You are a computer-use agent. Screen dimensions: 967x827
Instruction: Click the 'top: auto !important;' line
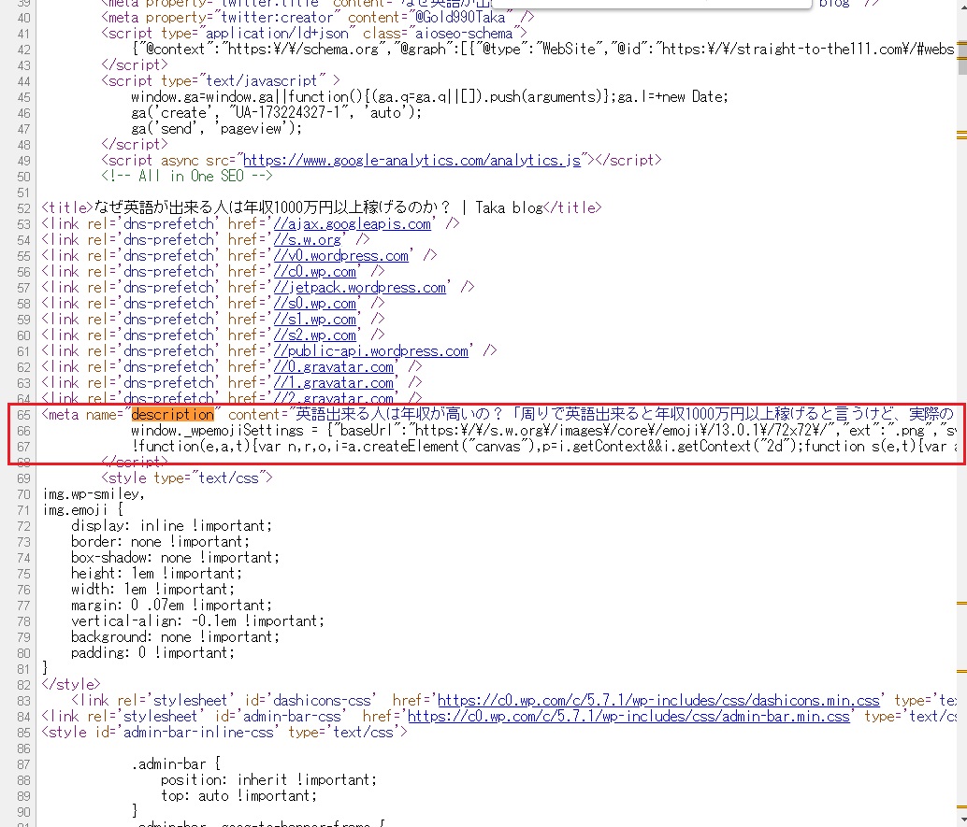(x=238, y=796)
